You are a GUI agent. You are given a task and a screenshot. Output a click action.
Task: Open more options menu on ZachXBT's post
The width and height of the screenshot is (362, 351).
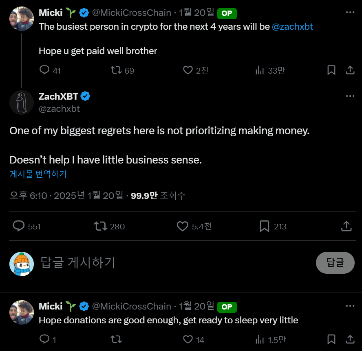[x=350, y=96]
